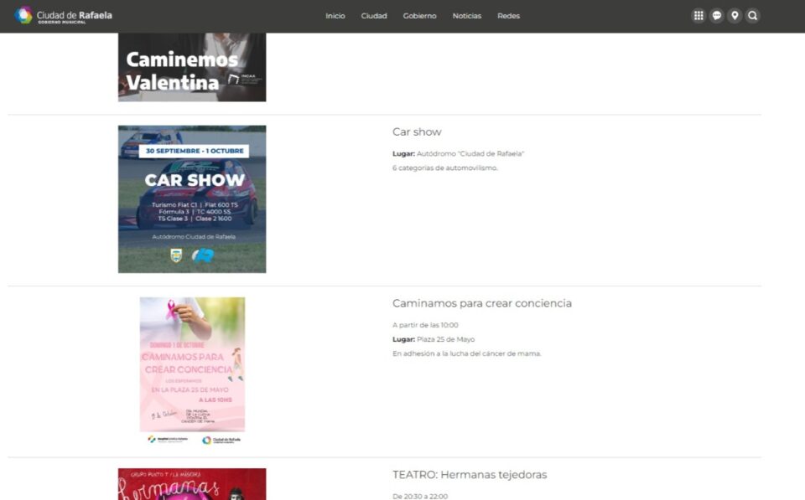Screen dimensions: 805x500
Task: Select the Inicio menu item
Action: point(335,16)
